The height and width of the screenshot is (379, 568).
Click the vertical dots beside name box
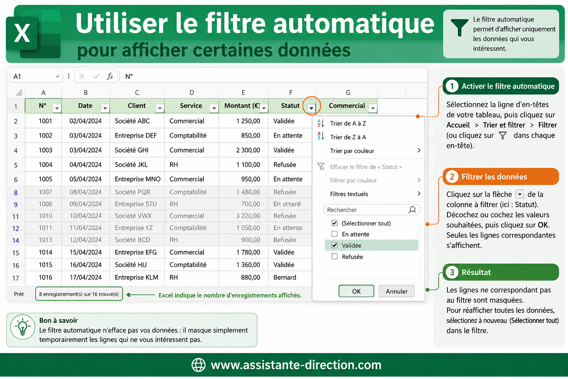click(68, 76)
